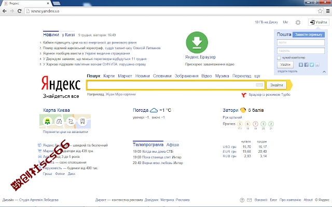The width and height of the screenshot is (332, 207).
Task: Click the Порівняти ціни на авіаквитки link
Action: pyautogui.click(x=65, y=132)
